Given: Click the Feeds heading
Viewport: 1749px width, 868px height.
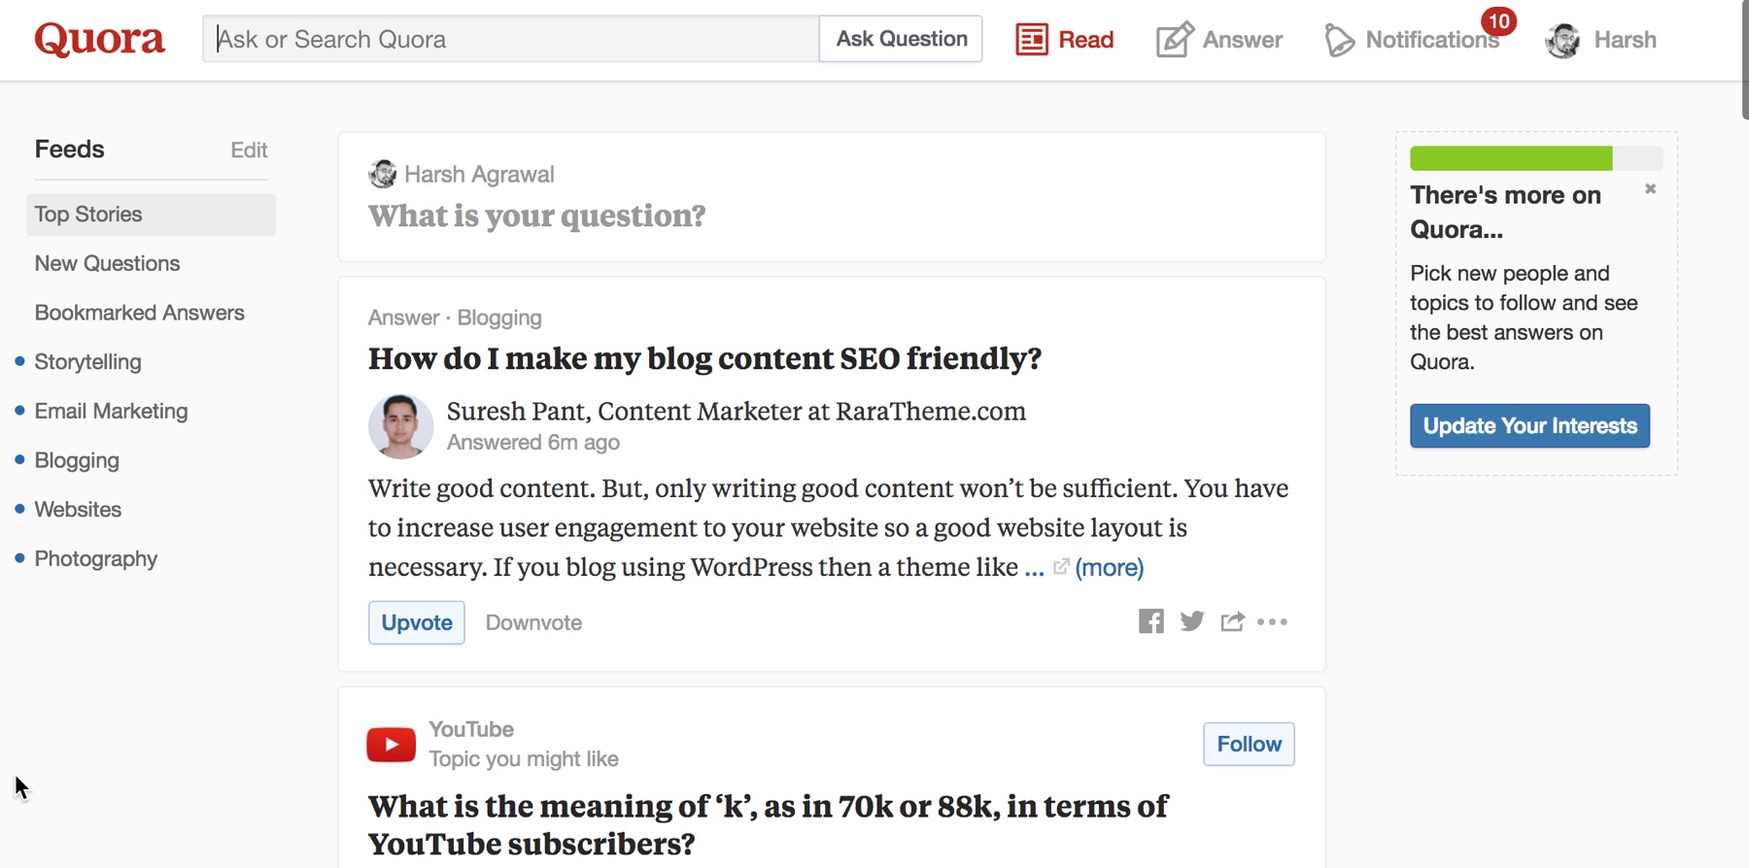Looking at the screenshot, I should pos(69,149).
